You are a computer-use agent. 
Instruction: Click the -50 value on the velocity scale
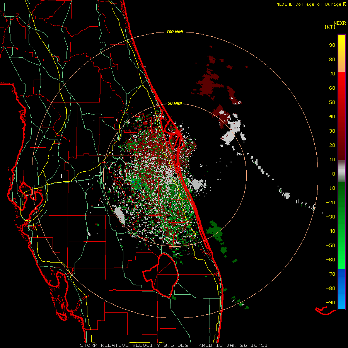(331, 246)
